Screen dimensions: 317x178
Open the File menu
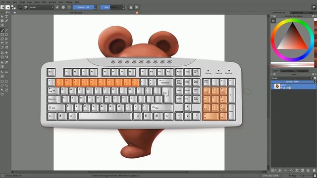pyautogui.click(x=3, y=2)
